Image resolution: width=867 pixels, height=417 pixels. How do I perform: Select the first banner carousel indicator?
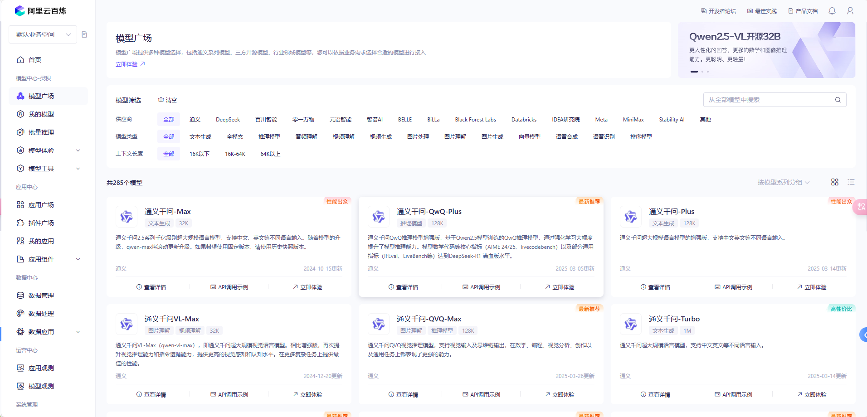tap(694, 72)
